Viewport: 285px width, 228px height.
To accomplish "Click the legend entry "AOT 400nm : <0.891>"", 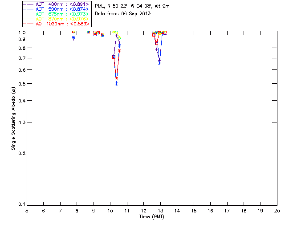I will [x=57, y=4].
